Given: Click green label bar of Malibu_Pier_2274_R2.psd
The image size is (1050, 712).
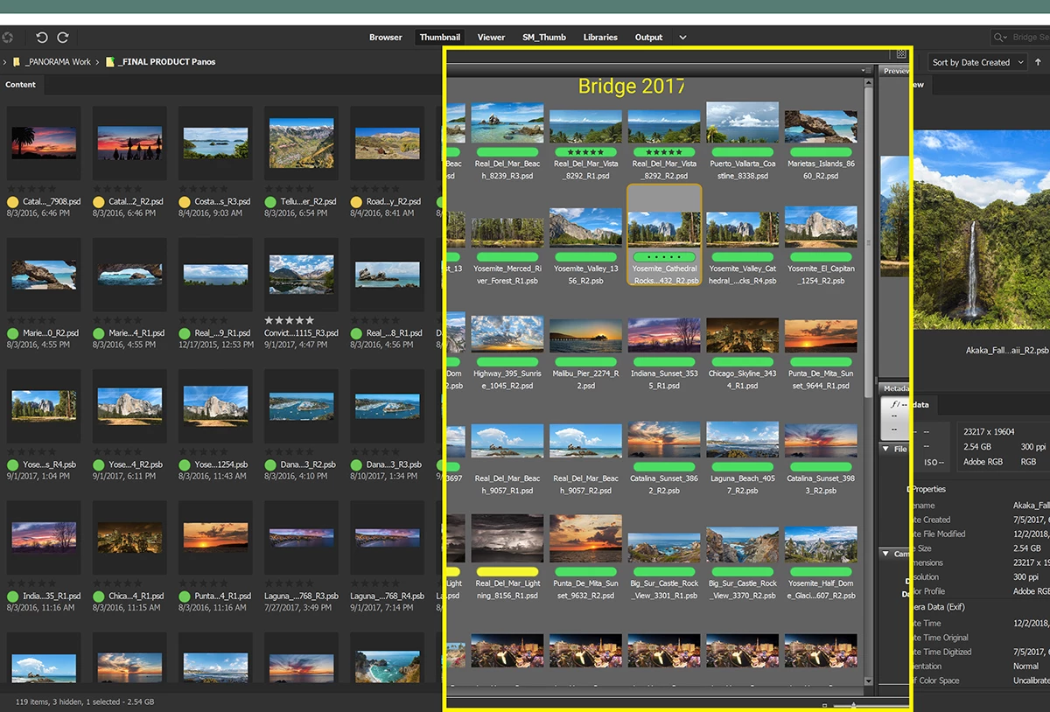Looking at the screenshot, I should pos(585,361).
